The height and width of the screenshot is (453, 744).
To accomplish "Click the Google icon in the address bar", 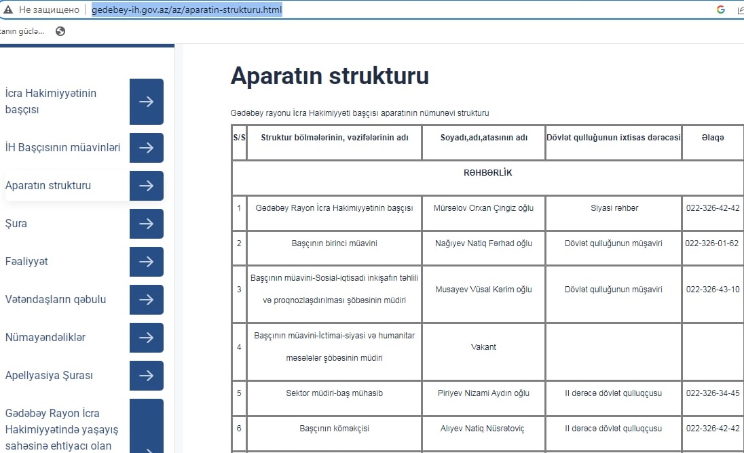I will pos(720,9).
